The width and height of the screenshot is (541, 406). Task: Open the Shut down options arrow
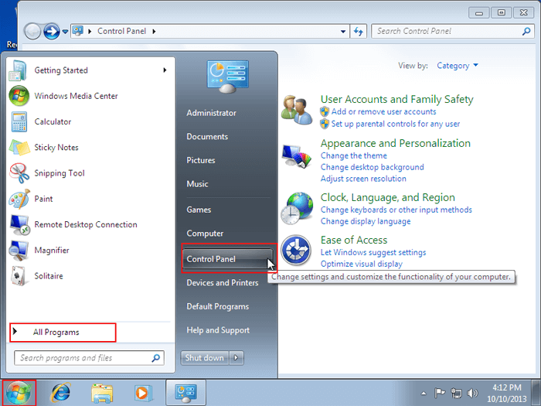coord(236,357)
